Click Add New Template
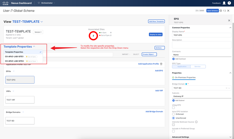 [x=156, y=21]
